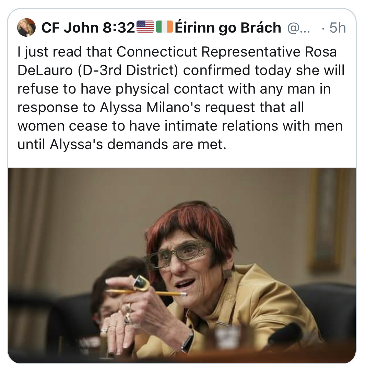Open the poster's profile avatar
Screen dimensions: 366x375
pos(26,27)
